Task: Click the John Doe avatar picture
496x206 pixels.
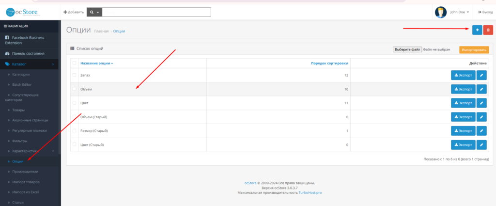Action: point(440,12)
